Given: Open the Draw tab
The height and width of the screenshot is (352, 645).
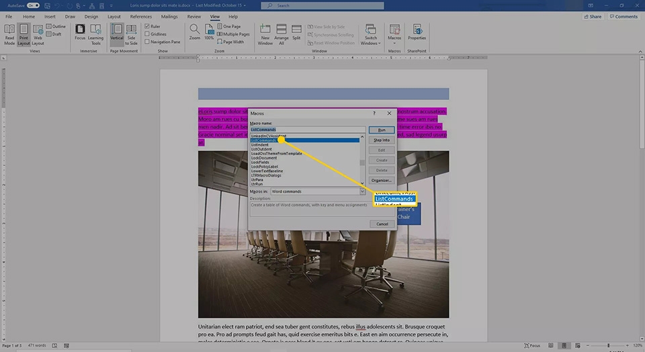Looking at the screenshot, I should [x=70, y=16].
